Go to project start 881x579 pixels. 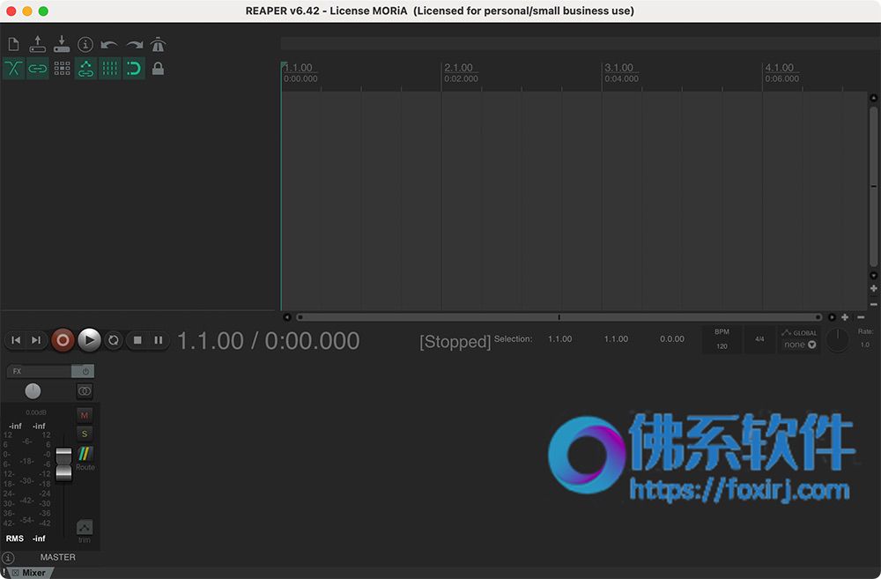[16, 340]
